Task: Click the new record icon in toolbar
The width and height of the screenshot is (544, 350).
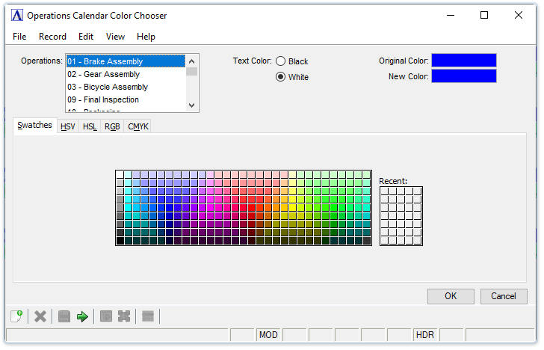Action: (x=16, y=316)
